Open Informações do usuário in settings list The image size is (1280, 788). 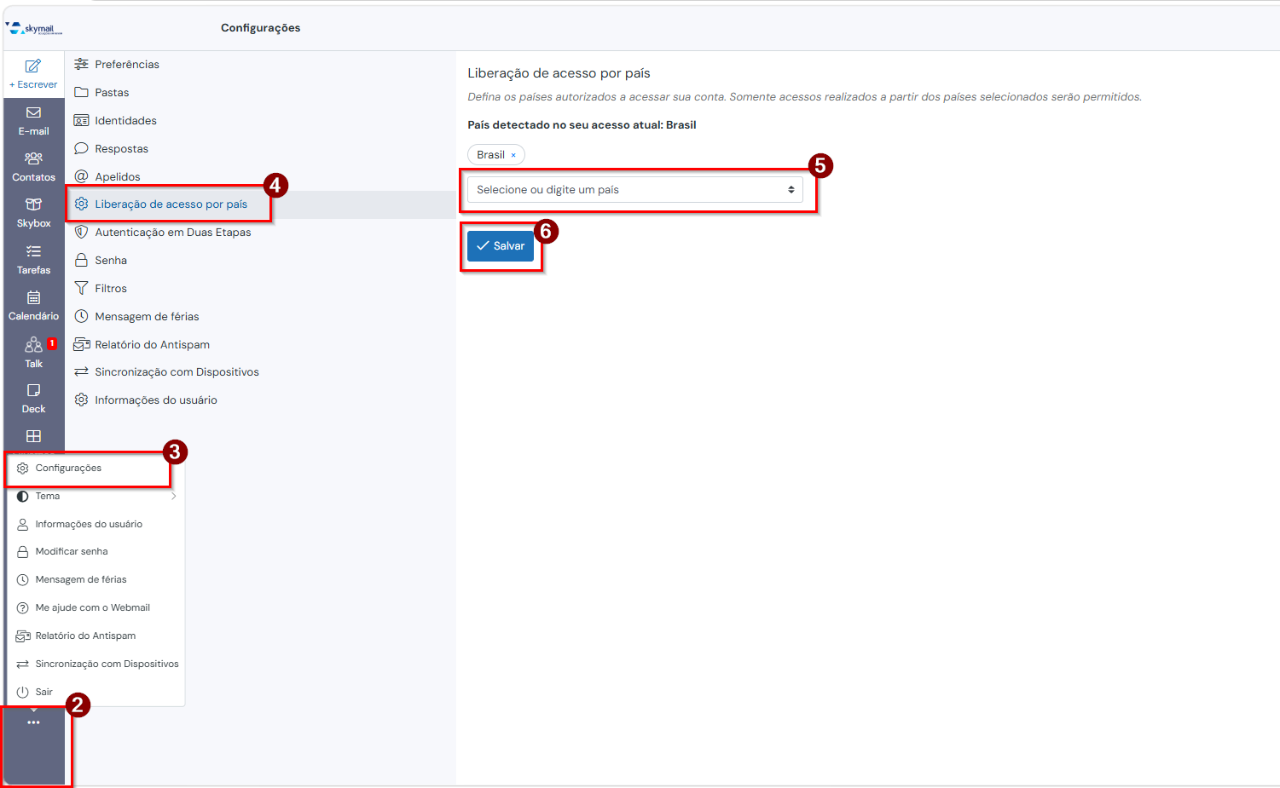261,400
